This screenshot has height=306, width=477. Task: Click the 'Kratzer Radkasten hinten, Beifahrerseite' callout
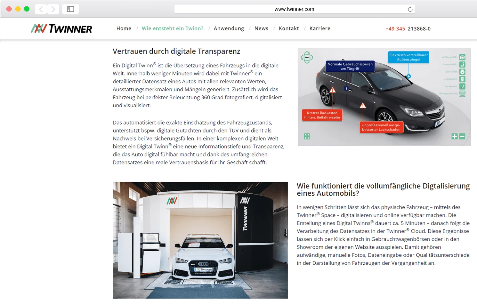pyautogui.click(x=322, y=115)
